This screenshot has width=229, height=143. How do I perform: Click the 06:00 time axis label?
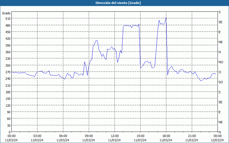coord(63,136)
